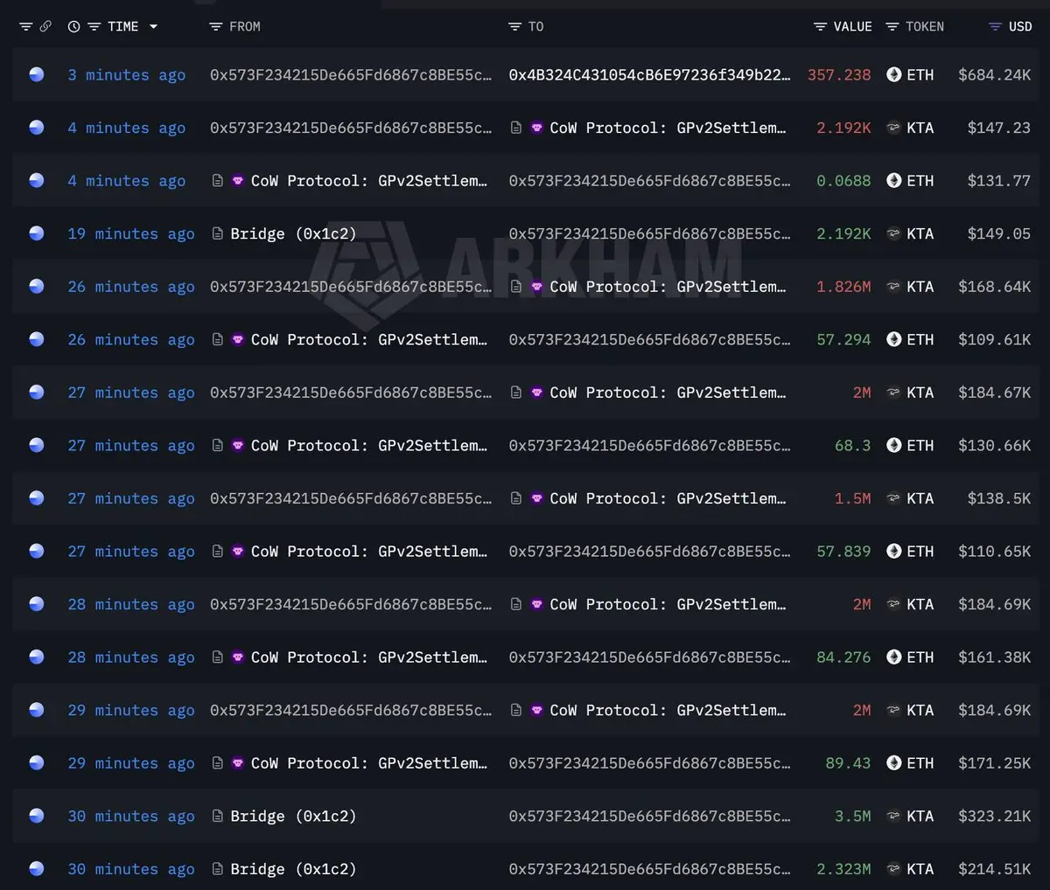Click the KTA token icon in the $147.23 row
The image size is (1050, 890).
(x=893, y=128)
